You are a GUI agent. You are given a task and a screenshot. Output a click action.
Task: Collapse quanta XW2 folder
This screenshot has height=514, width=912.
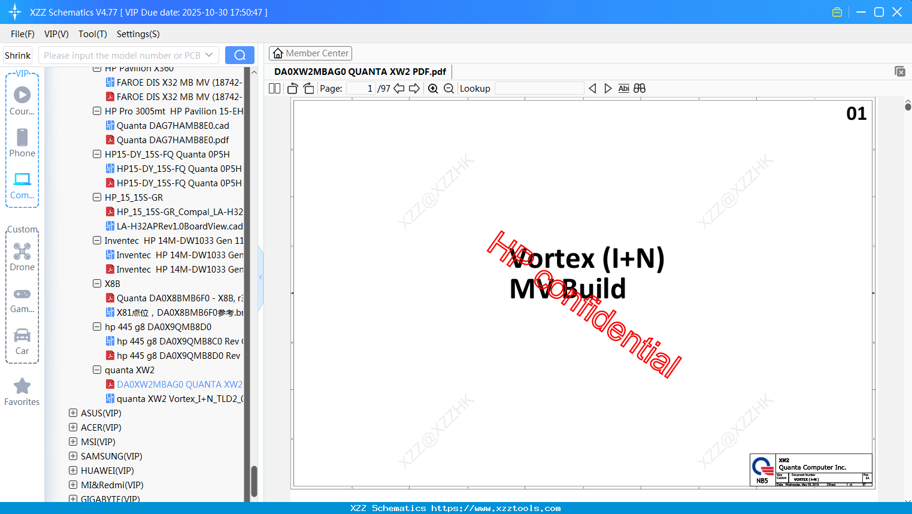pos(97,370)
